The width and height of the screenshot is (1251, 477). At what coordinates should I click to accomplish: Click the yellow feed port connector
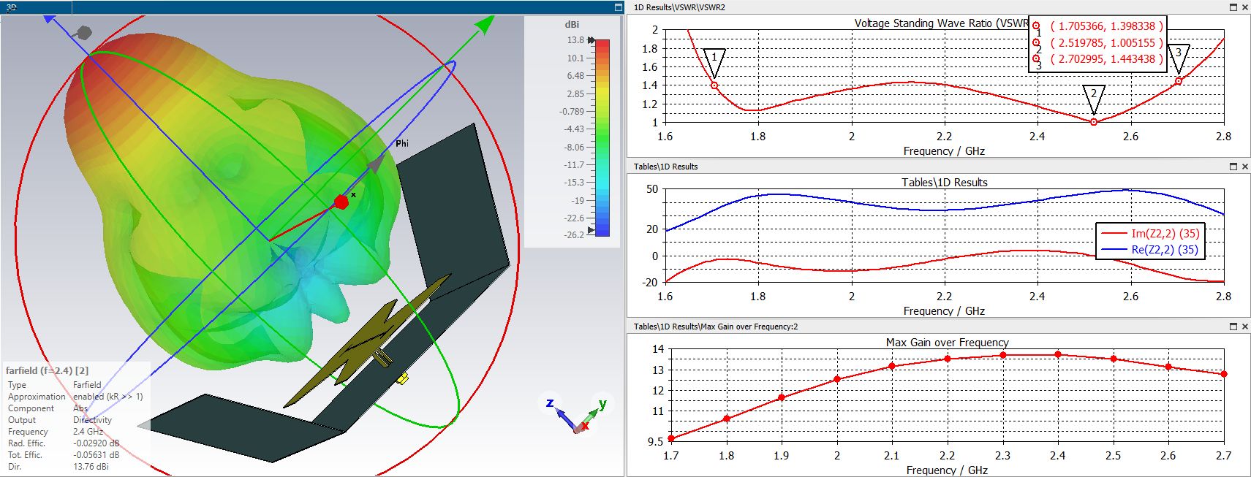click(x=401, y=378)
